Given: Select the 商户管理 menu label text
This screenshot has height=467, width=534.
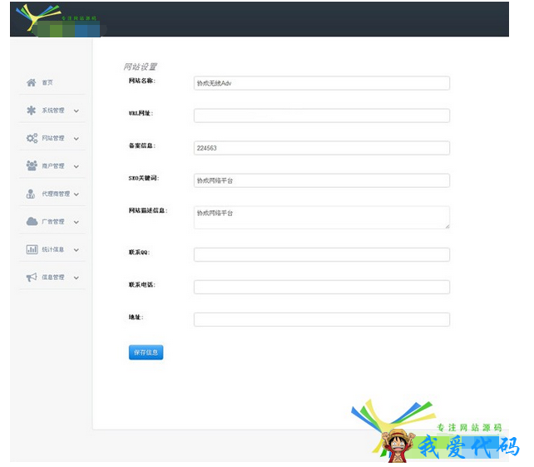Looking at the screenshot, I should 53,166.
